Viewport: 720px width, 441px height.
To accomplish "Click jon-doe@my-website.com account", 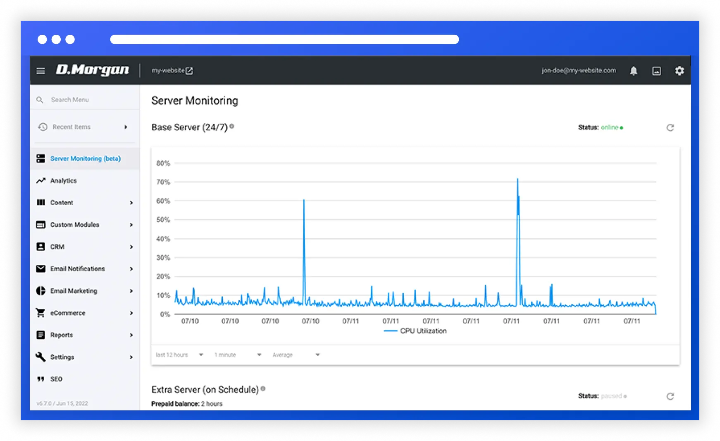I will coord(579,70).
